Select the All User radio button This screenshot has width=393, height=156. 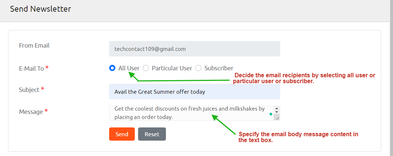[x=112, y=68]
